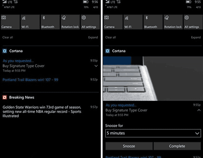This screenshot has height=158, width=203.
Task: Click Expand link on right phone
Action: 196,37
